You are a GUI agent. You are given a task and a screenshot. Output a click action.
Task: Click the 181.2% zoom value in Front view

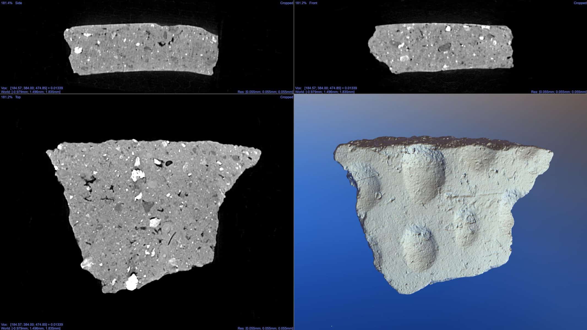(x=301, y=3)
